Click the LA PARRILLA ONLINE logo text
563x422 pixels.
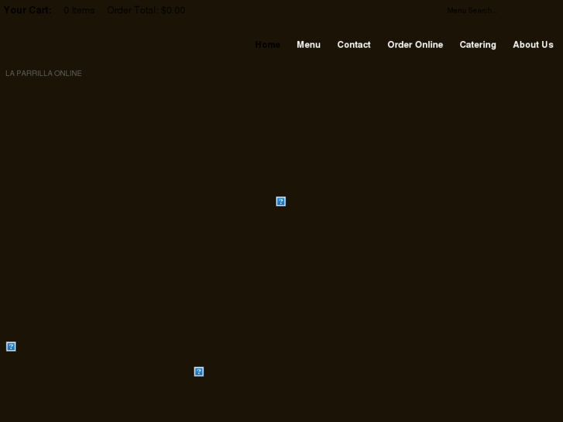[43, 74]
